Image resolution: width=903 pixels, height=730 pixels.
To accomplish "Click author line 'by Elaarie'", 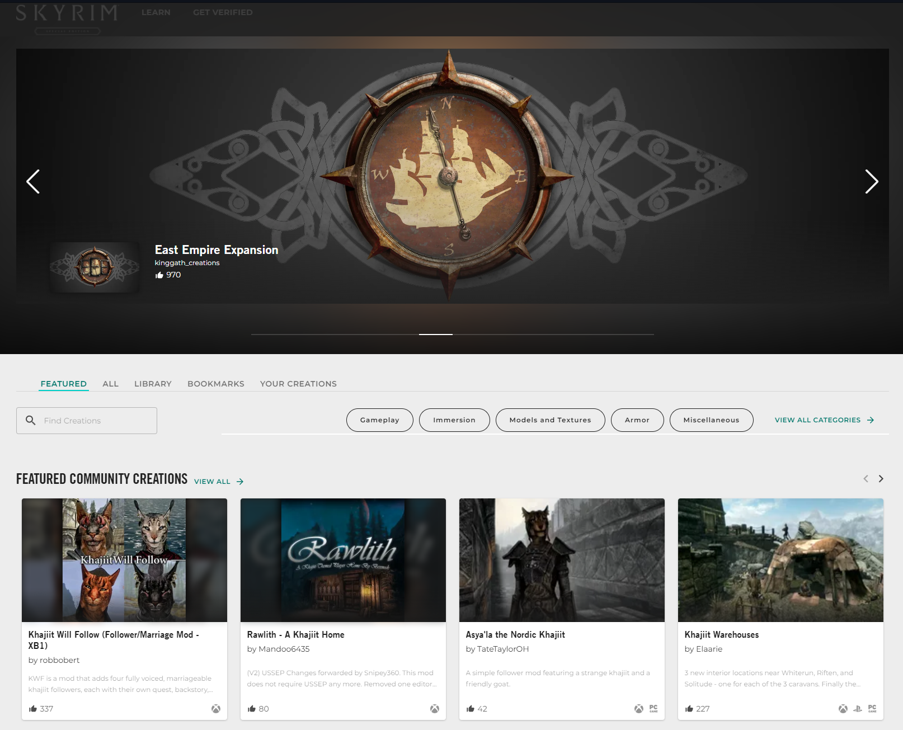I will (x=703, y=649).
